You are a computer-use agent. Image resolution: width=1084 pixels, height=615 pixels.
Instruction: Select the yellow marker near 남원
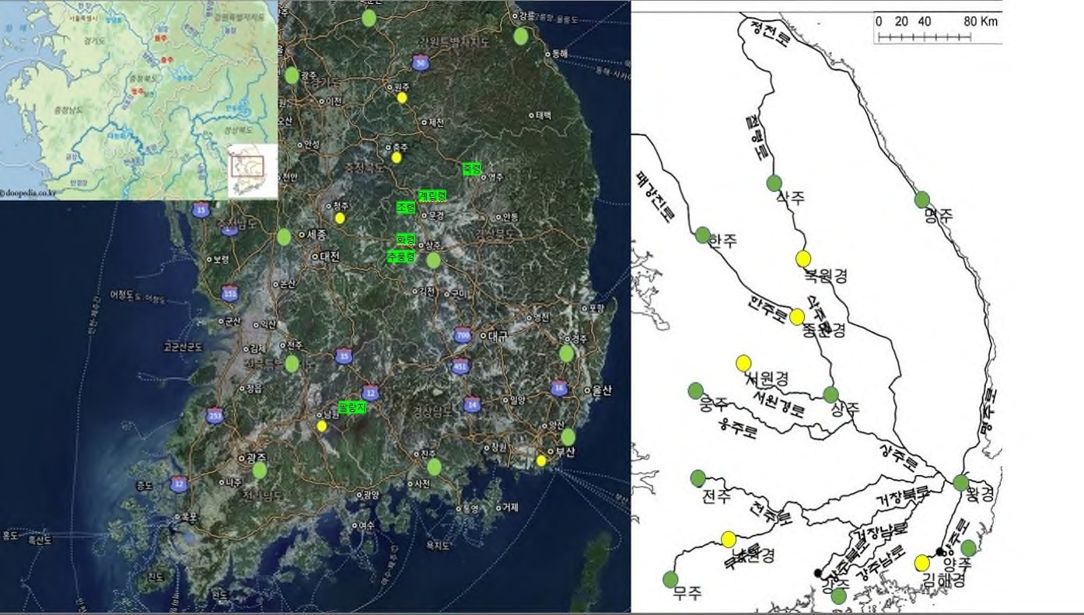(x=322, y=426)
